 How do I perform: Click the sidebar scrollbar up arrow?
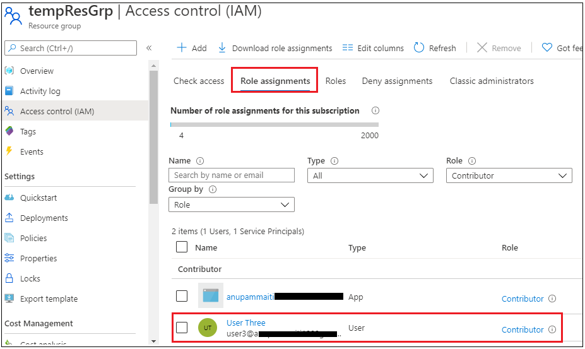pyautogui.click(x=153, y=66)
